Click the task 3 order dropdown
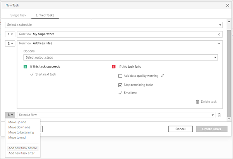 (x=10, y=115)
